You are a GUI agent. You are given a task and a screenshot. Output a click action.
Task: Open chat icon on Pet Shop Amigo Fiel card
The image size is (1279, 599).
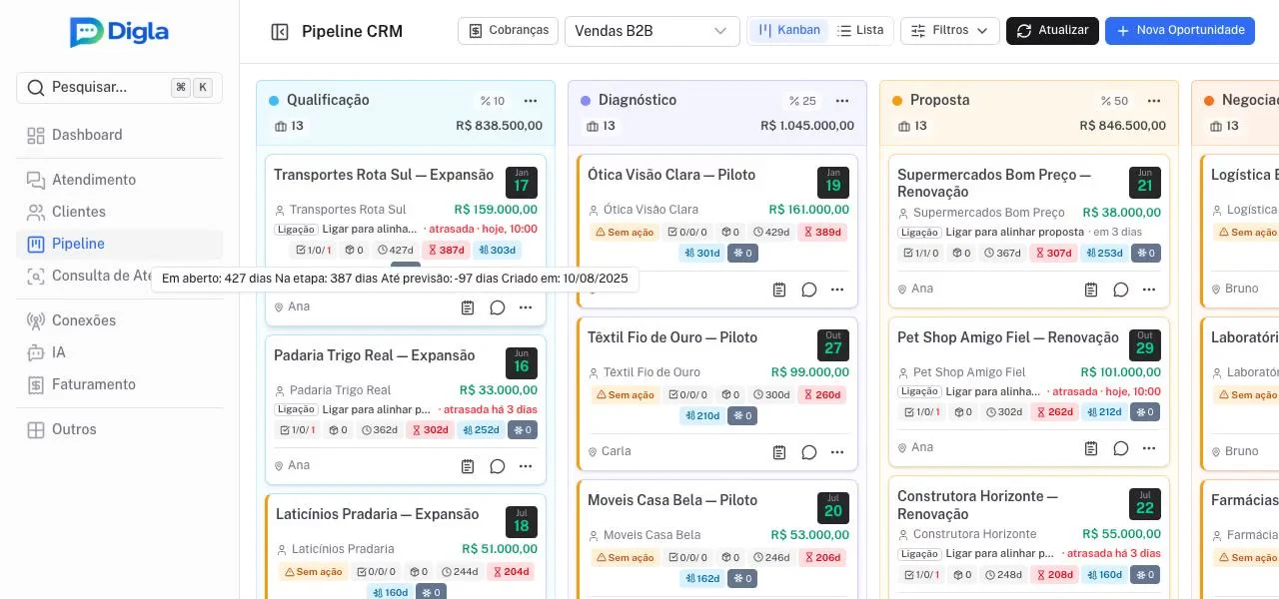point(1121,448)
